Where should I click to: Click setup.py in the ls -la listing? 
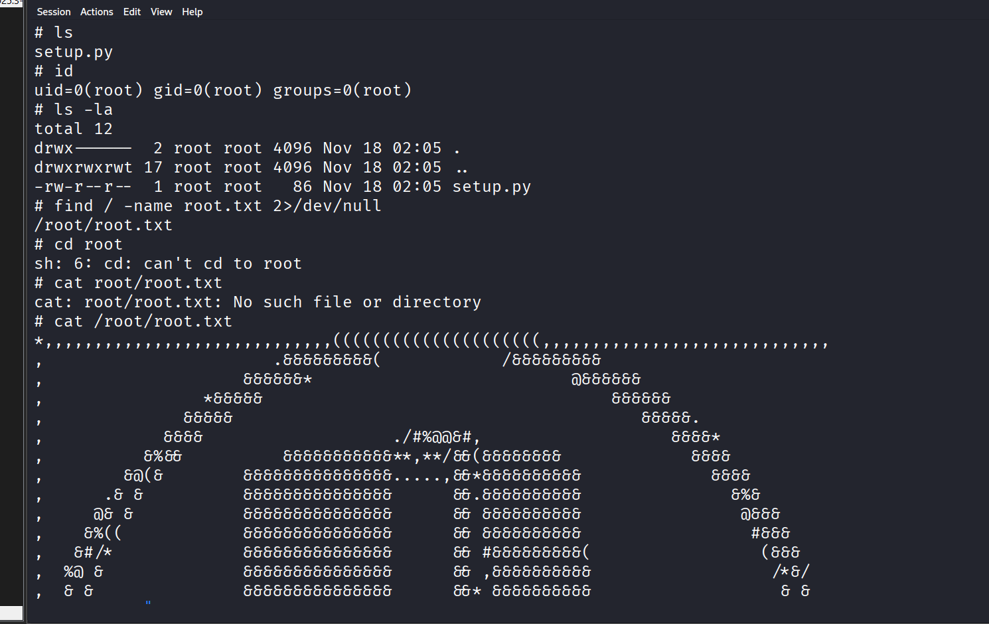coord(491,187)
